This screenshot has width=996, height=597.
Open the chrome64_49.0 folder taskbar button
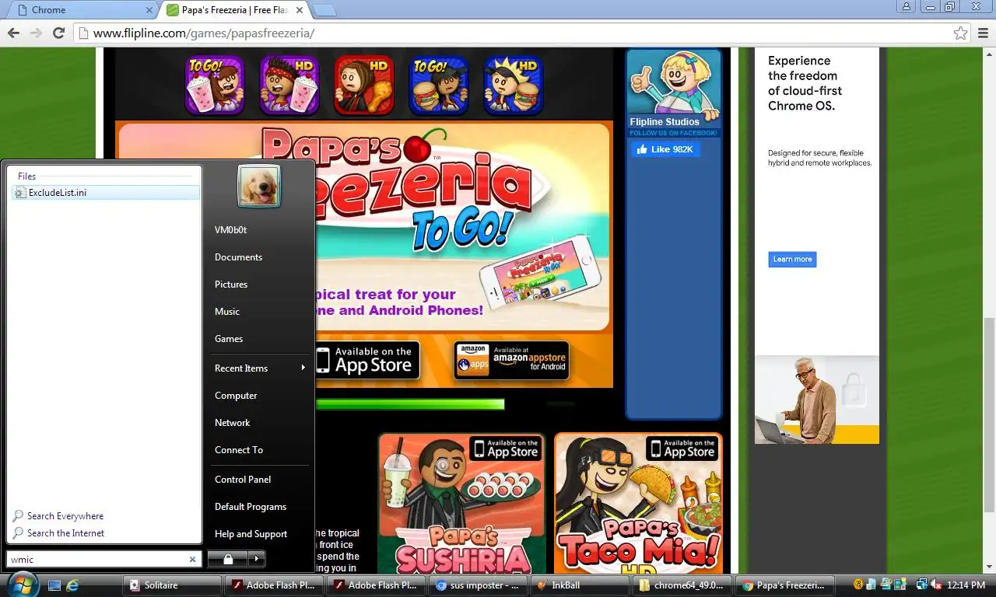coord(683,585)
